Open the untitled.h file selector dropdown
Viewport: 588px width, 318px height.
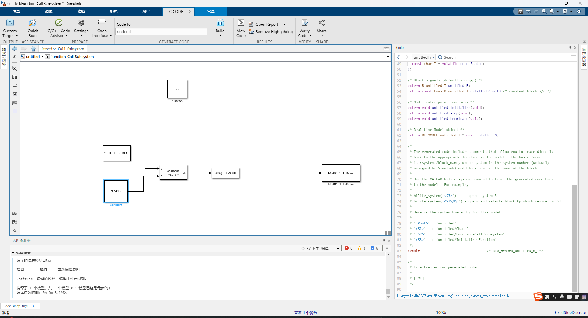click(x=424, y=57)
